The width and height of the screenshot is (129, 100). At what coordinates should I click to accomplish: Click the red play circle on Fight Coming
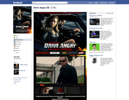point(60,90)
